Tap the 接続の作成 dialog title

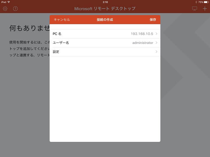[105, 20]
